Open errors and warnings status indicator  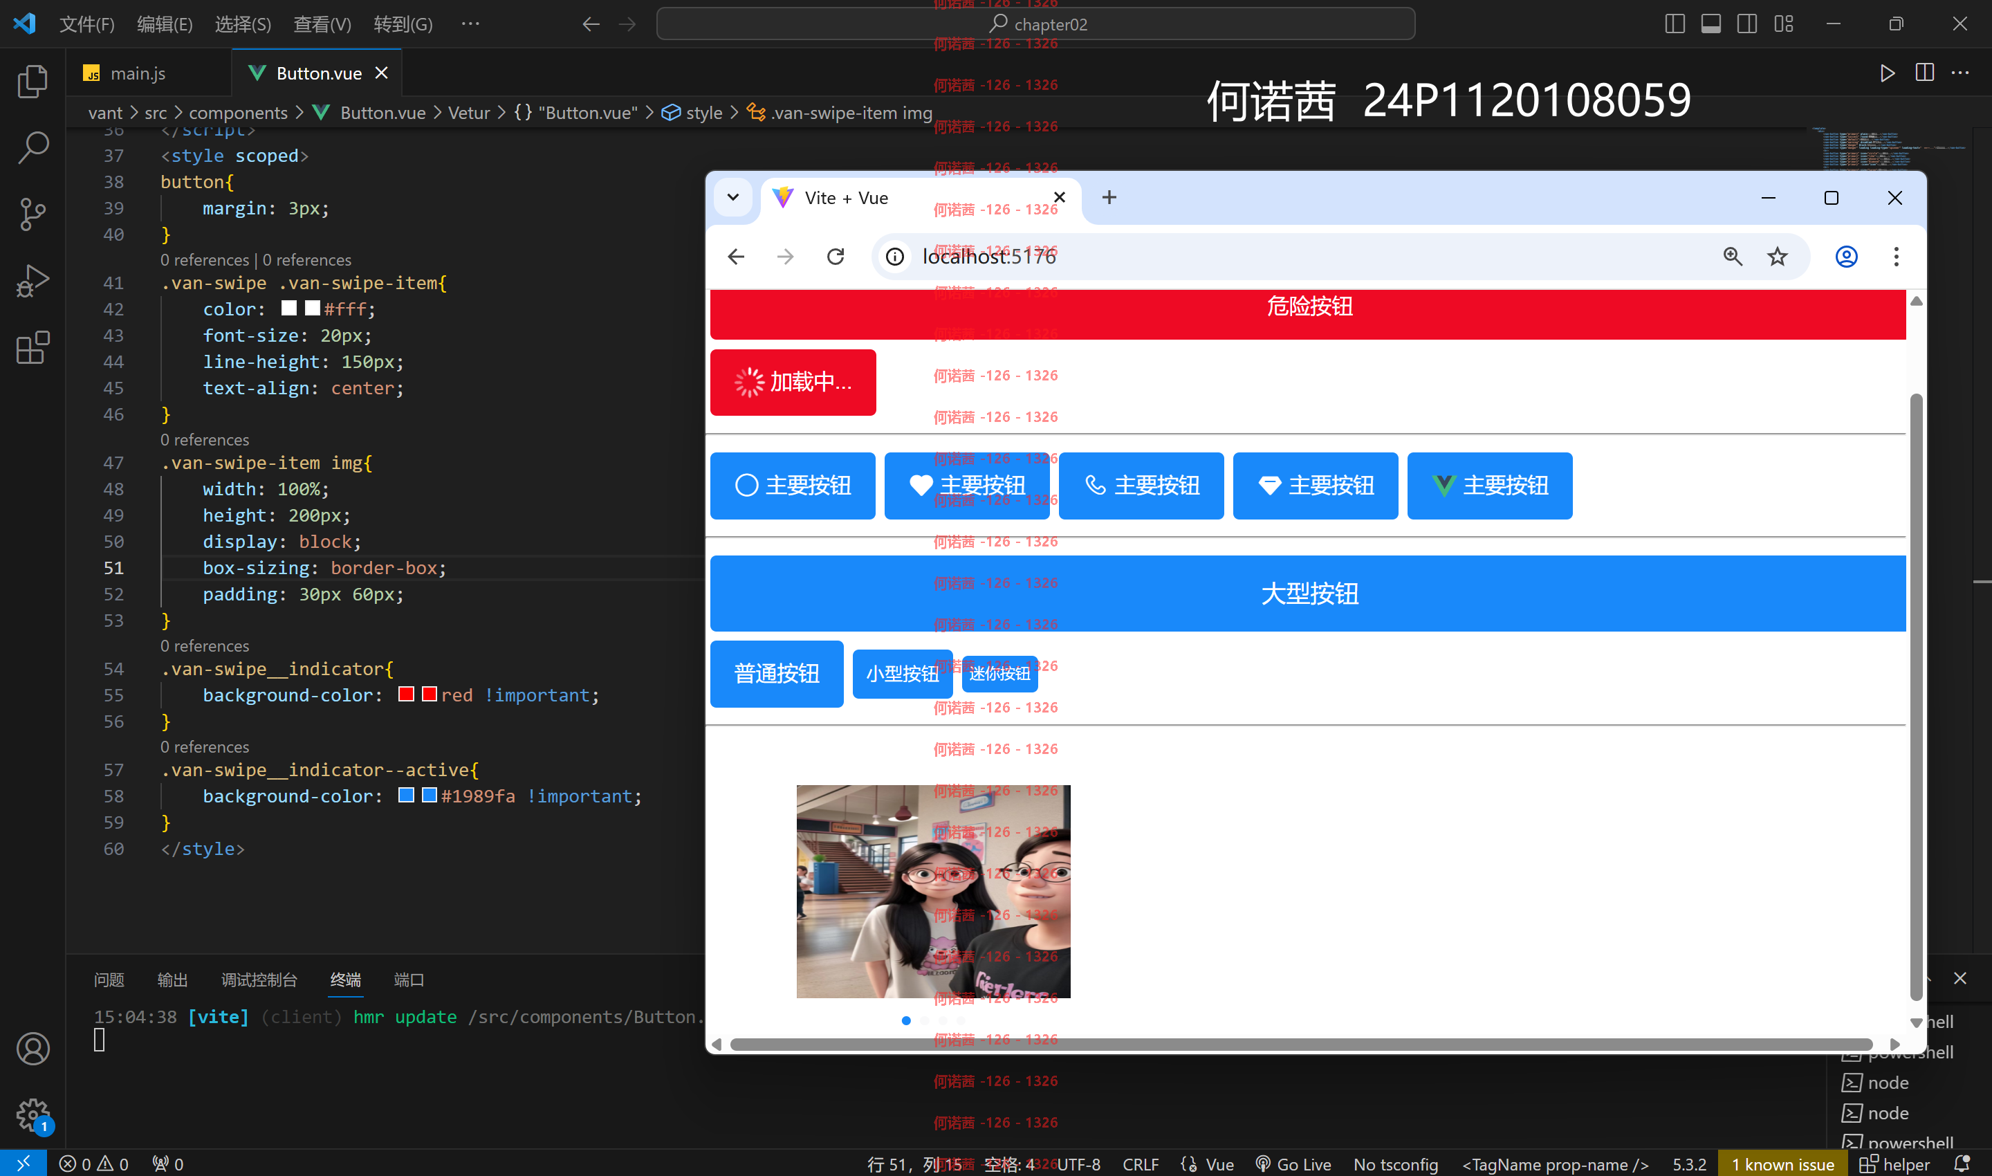pyautogui.click(x=93, y=1164)
